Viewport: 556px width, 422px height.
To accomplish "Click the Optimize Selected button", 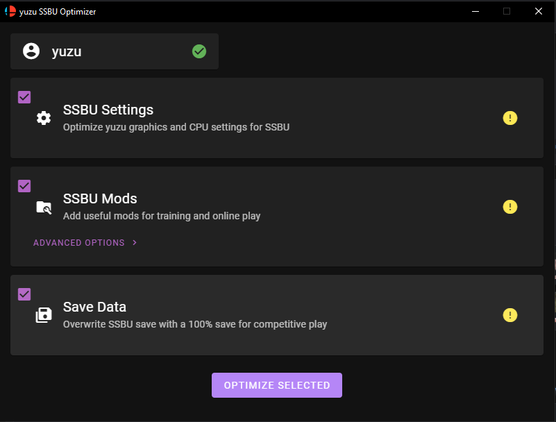I will (277, 385).
